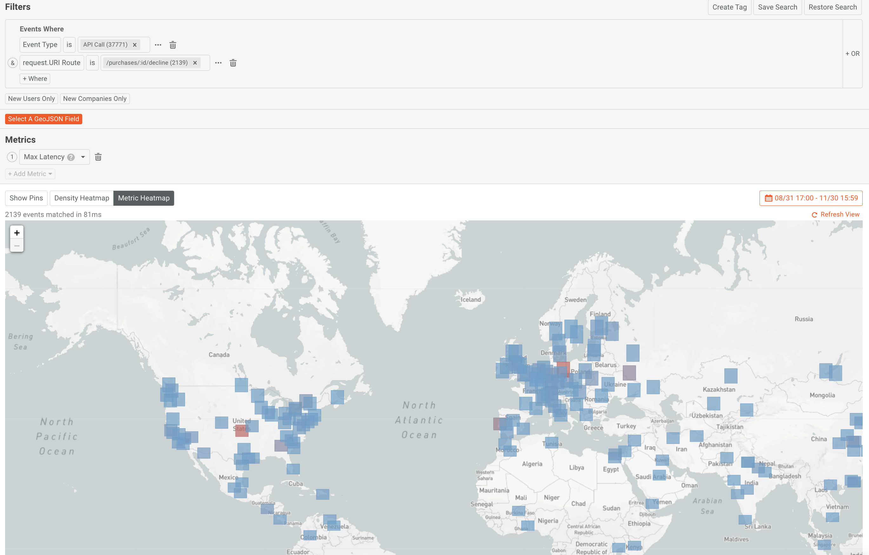Remove the Max Latency metric
This screenshot has width=869, height=555.
tap(98, 157)
